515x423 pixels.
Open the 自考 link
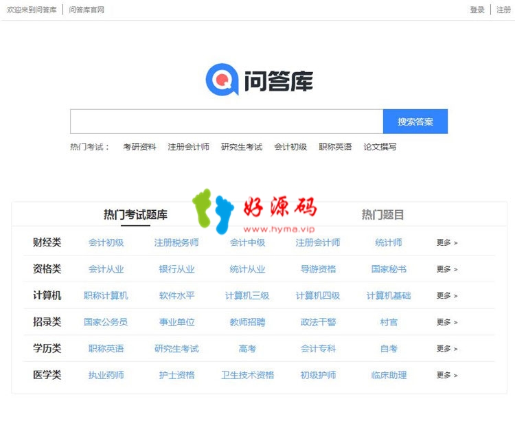point(389,348)
